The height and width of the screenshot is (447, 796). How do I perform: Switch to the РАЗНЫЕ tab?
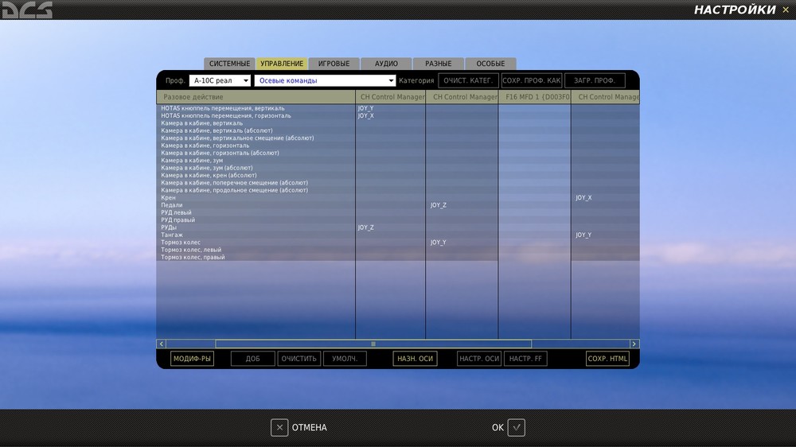(x=439, y=64)
